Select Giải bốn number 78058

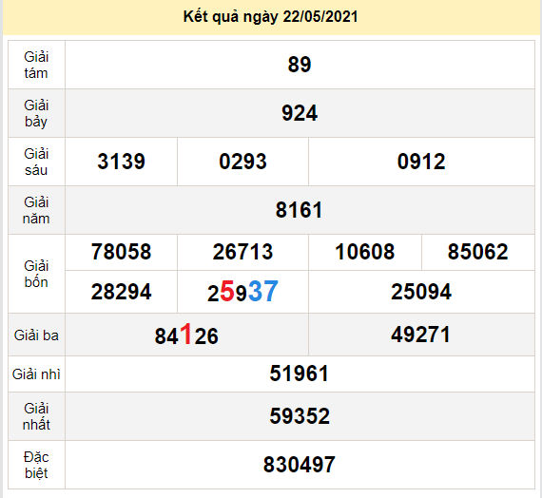pyautogui.click(x=121, y=252)
